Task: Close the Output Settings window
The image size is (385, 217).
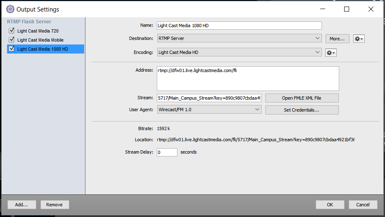Action: (x=371, y=9)
